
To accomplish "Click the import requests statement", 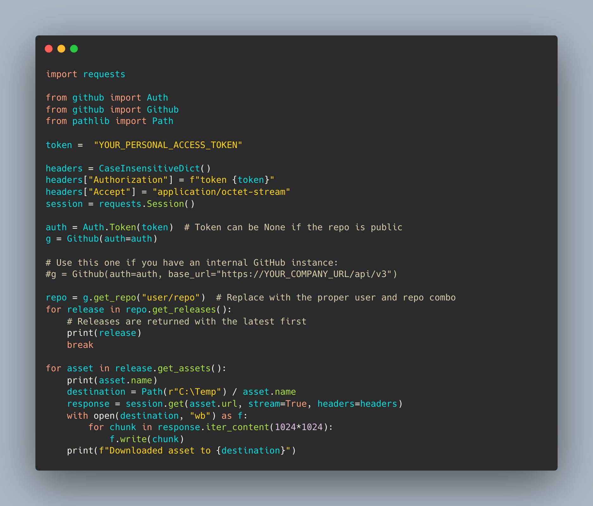I will click(x=85, y=74).
